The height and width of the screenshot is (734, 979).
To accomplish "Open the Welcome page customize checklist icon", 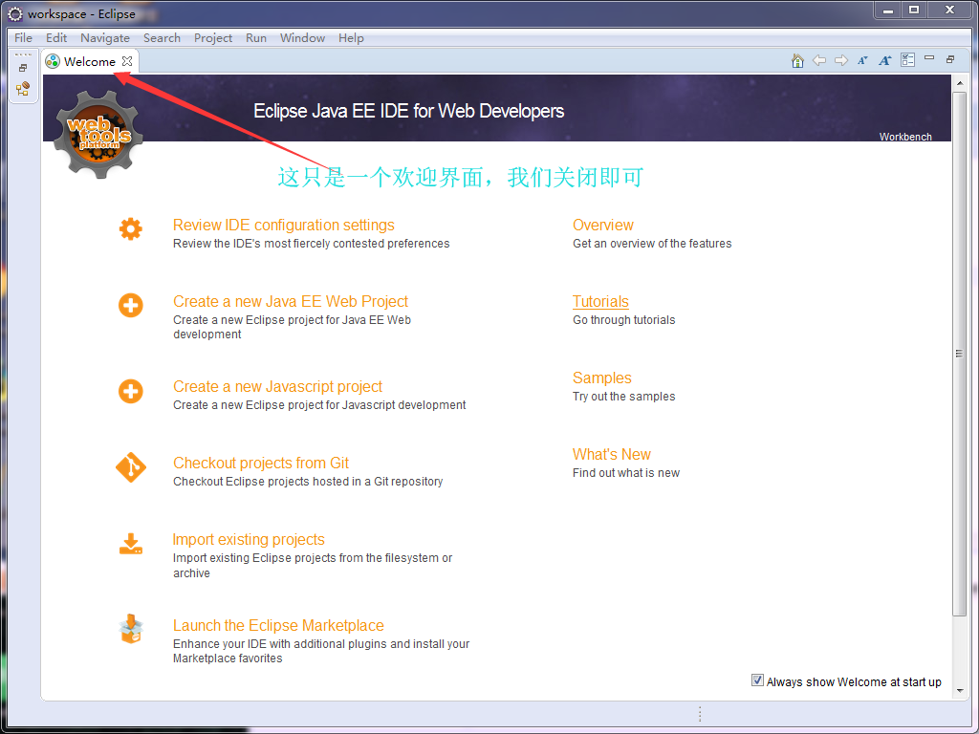I will click(x=908, y=60).
